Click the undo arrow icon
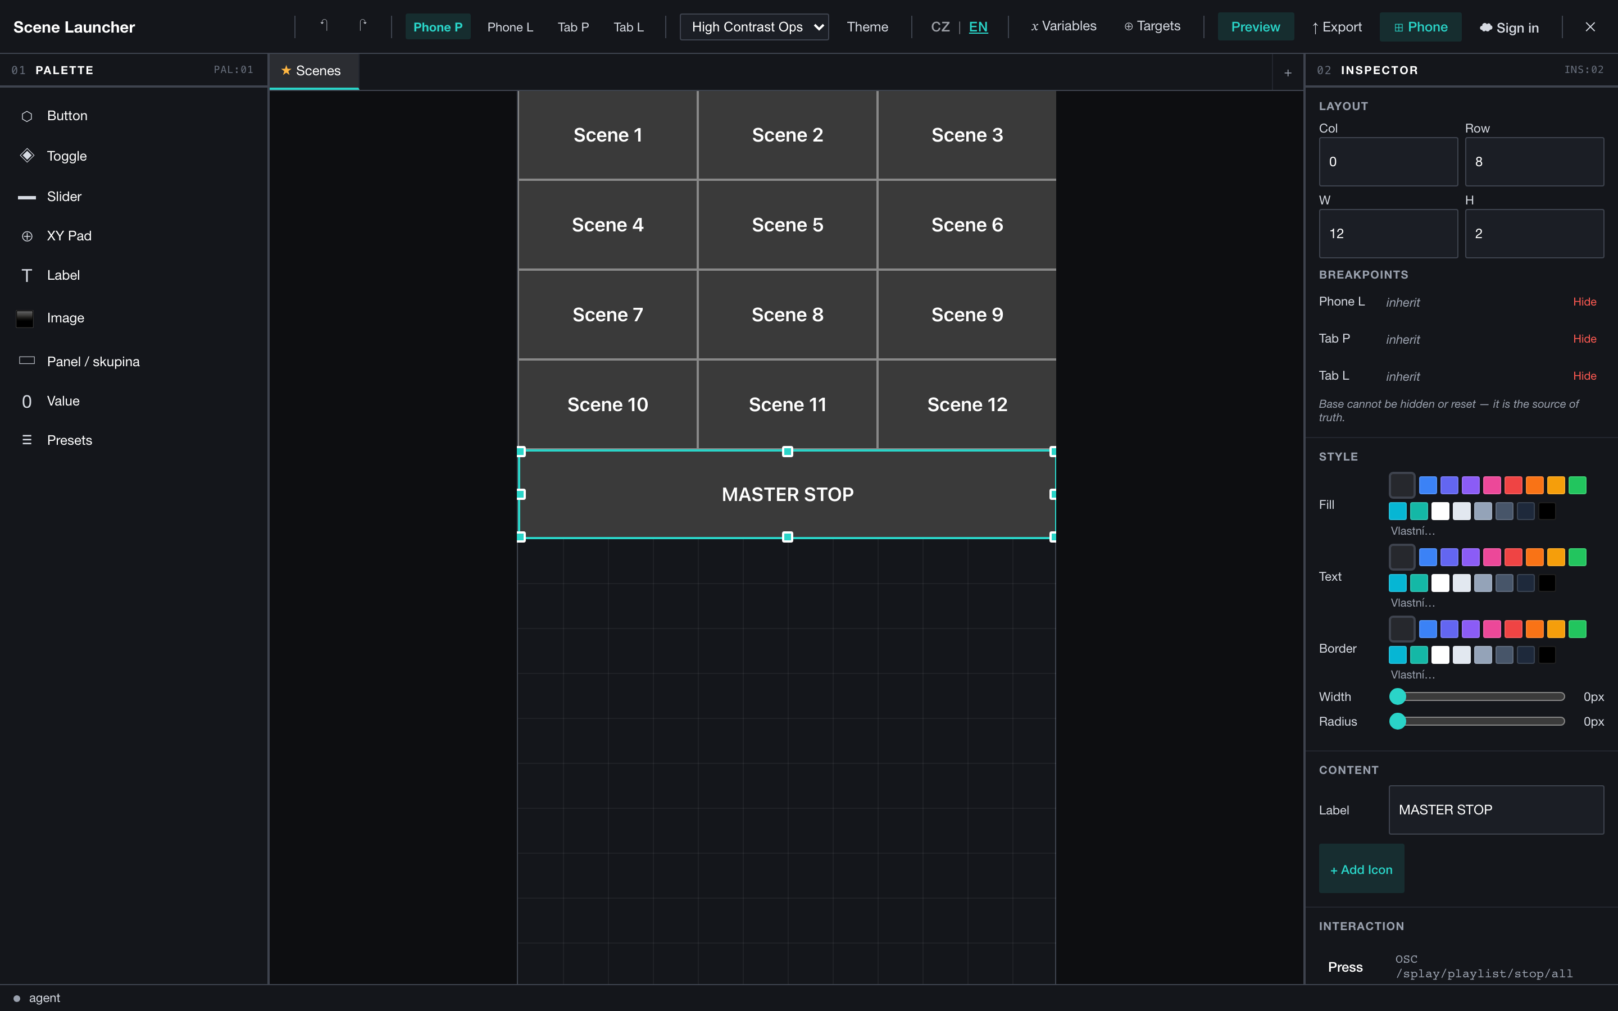 324,26
